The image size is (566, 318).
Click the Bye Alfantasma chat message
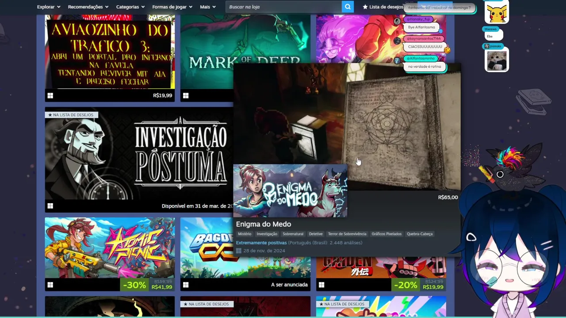pyautogui.click(x=421, y=27)
